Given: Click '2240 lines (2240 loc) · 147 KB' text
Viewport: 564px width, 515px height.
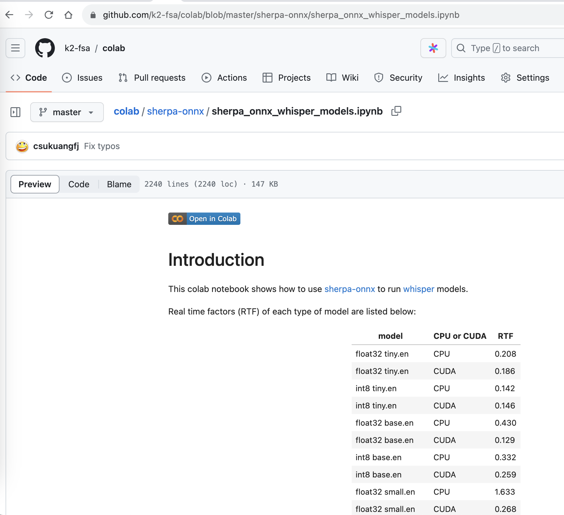Looking at the screenshot, I should [211, 184].
